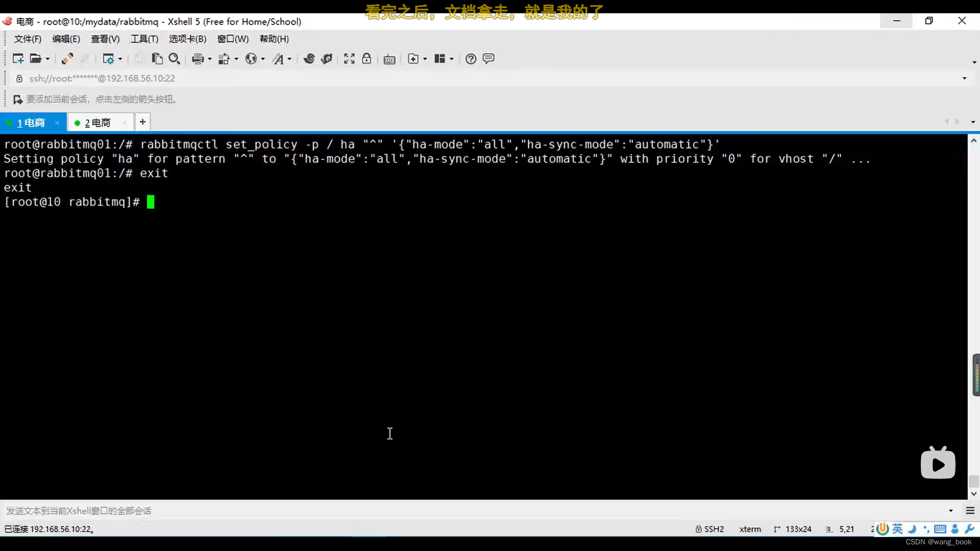
Task: Launch Xagent icon in toolbar
Action: [327, 59]
